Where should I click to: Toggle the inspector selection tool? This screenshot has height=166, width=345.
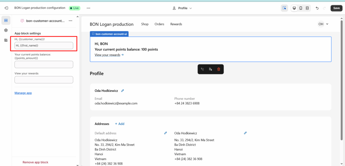click(284, 8)
